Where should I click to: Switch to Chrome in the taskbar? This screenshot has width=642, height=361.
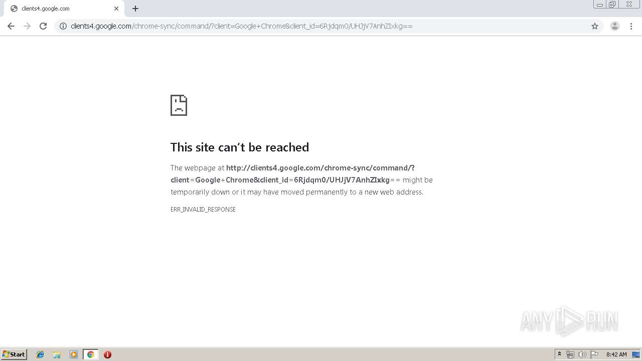pos(90,354)
